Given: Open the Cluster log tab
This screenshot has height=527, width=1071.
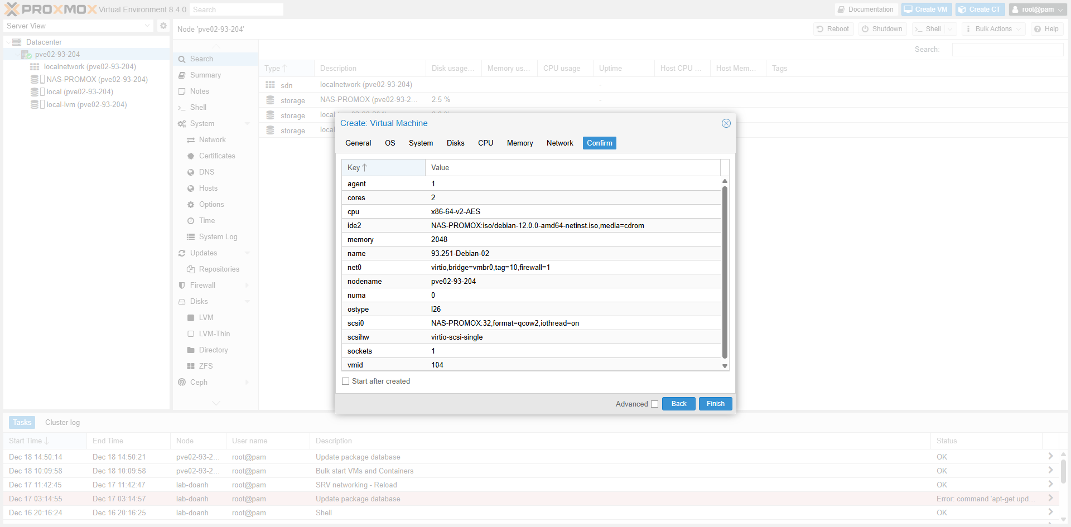Looking at the screenshot, I should point(62,422).
